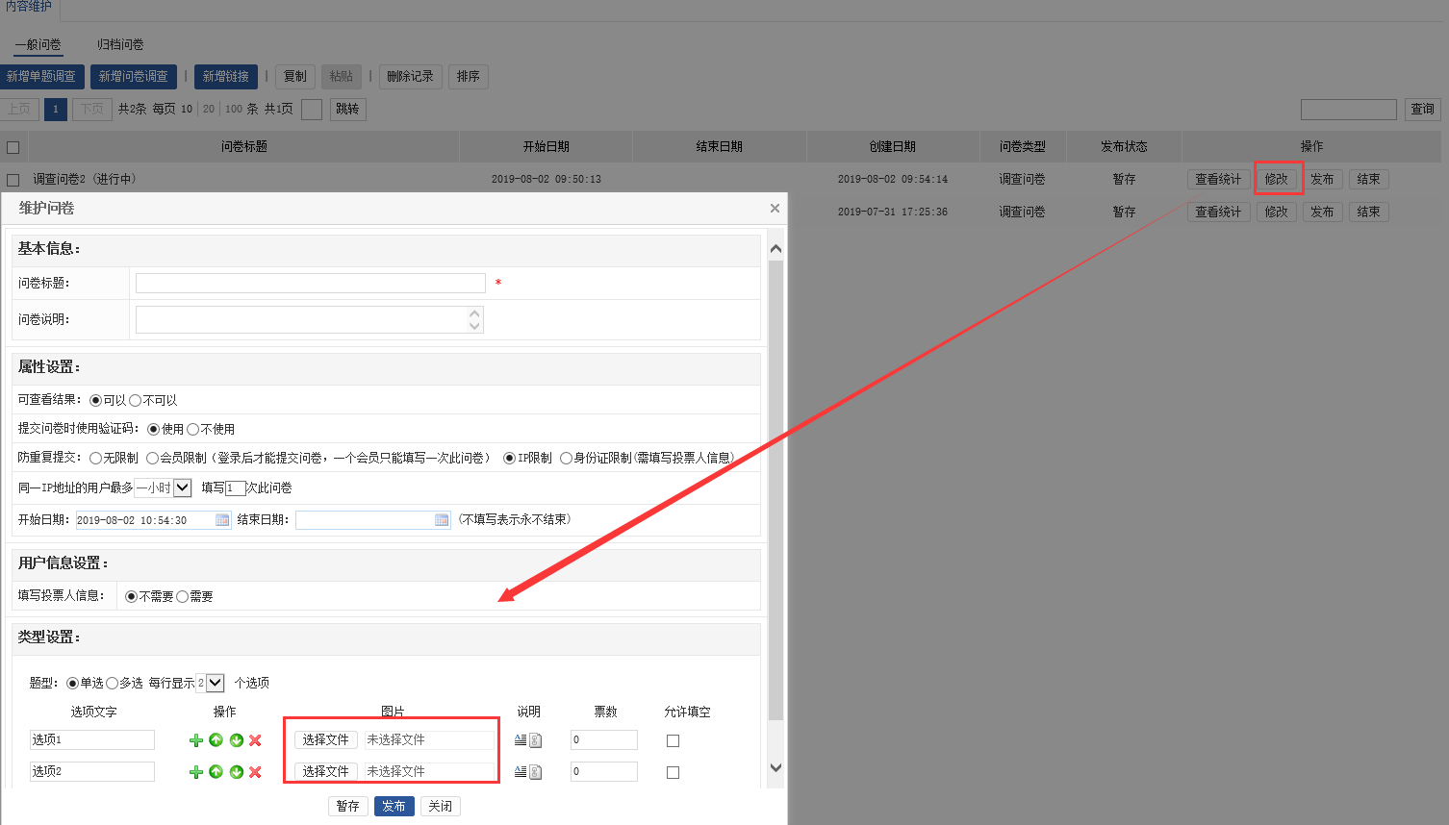Click 新增问卷调查 button
1449x825 pixels.
coord(134,76)
